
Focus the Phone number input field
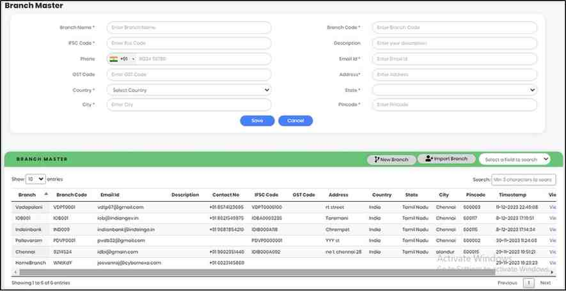[203, 59]
